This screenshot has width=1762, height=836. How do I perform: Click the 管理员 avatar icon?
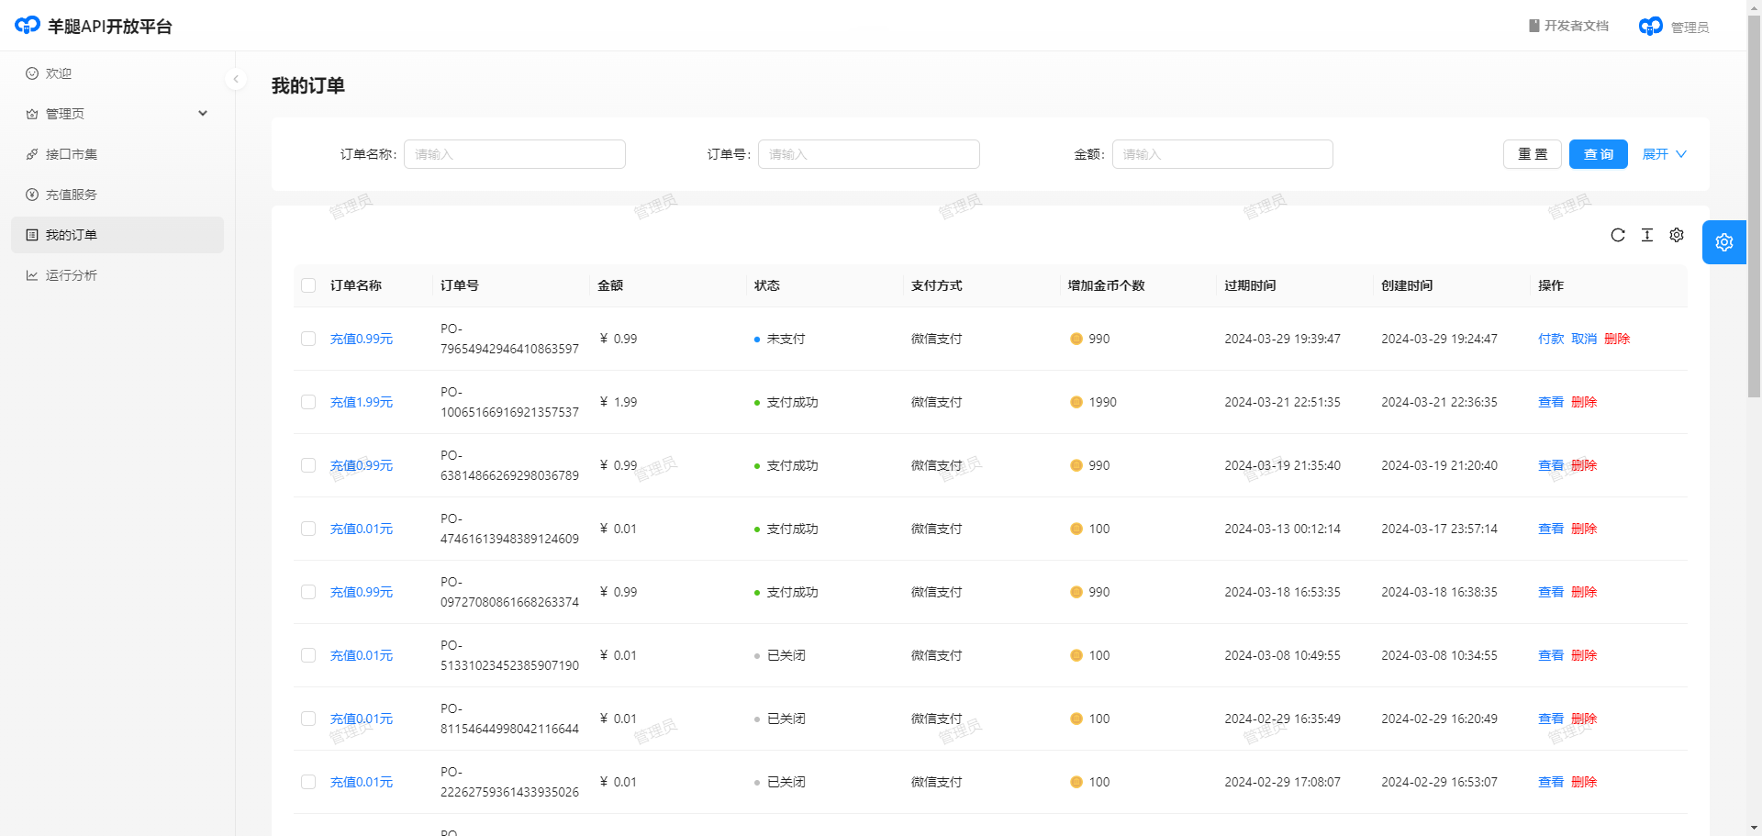click(1650, 27)
